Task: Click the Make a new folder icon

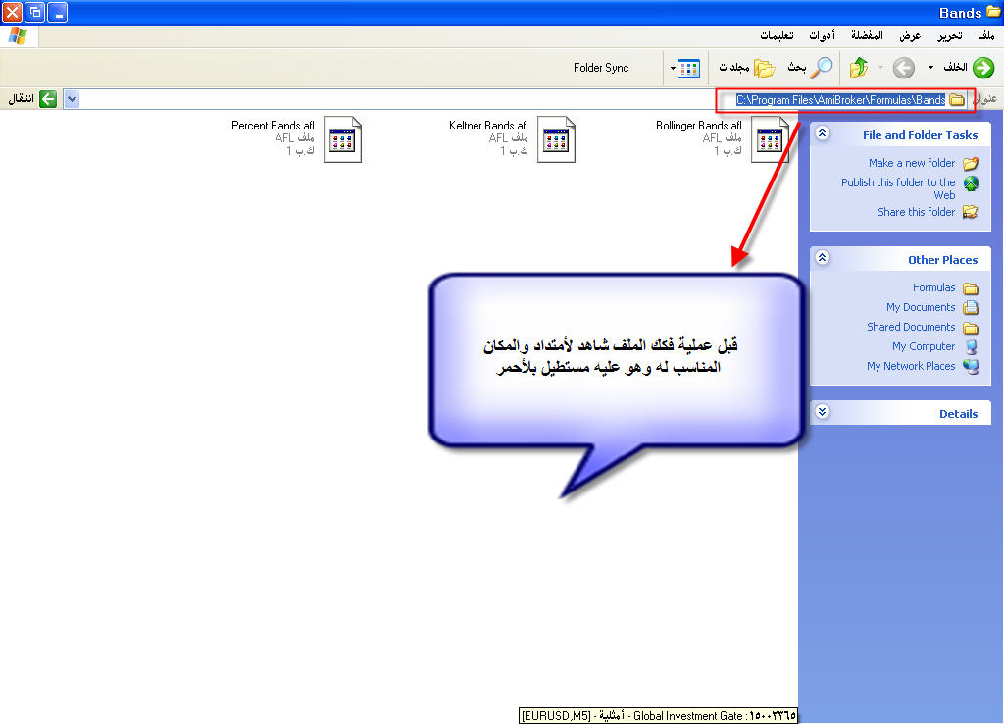Action: pyautogui.click(x=971, y=164)
